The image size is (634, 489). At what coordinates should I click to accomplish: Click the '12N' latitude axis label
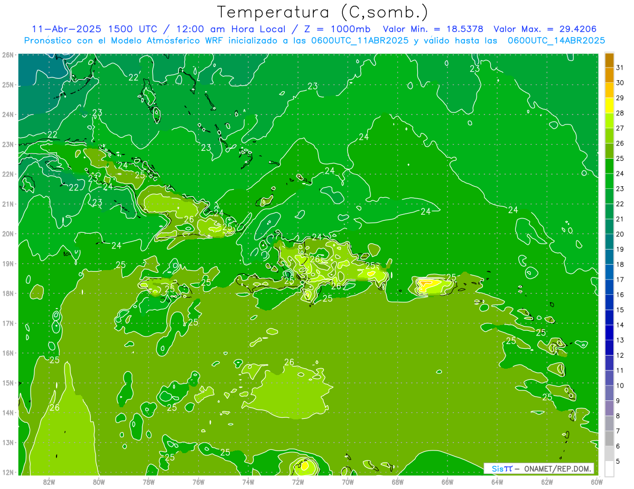(8, 472)
